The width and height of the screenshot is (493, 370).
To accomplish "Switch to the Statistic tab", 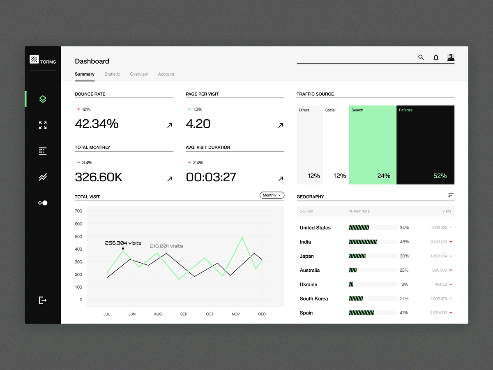I will 112,74.
